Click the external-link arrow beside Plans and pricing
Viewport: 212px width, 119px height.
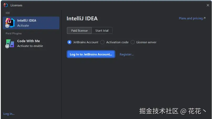click(x=205, y=18)
